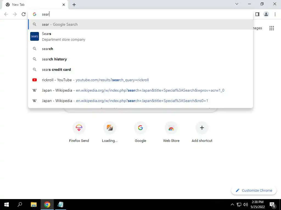Click magnifier icon beside 'sears credit card'
Image resolution: width=281 pixels, height=210 pixels.
(x=35, y=69)
